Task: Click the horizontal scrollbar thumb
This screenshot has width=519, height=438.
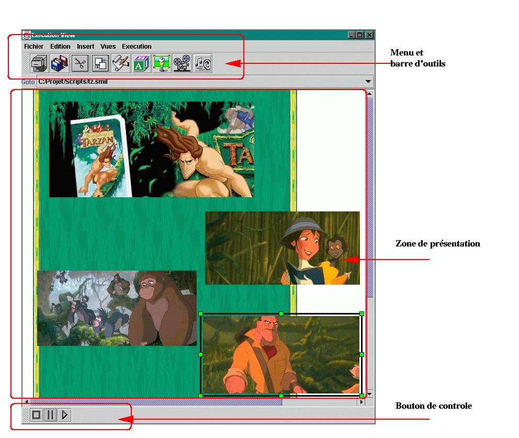Action: click(x=156, y=402)
